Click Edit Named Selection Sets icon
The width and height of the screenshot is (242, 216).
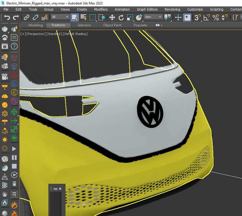(x=235, y=17)
